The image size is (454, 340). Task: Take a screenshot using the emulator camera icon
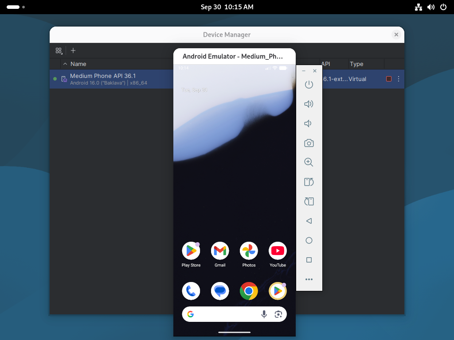coord(309,143)
